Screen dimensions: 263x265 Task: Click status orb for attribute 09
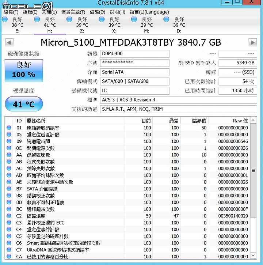pos(9,141)
